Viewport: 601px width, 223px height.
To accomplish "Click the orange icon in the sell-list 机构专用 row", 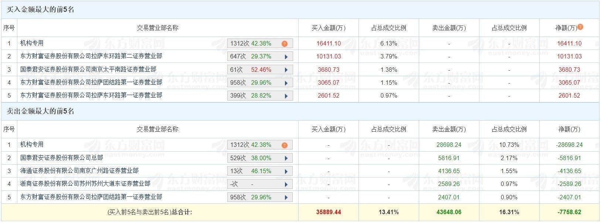I will click(x=284, y=145).
